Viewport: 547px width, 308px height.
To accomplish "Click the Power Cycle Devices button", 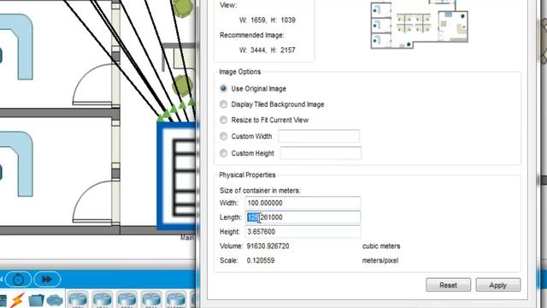I will tap(18, 280).
